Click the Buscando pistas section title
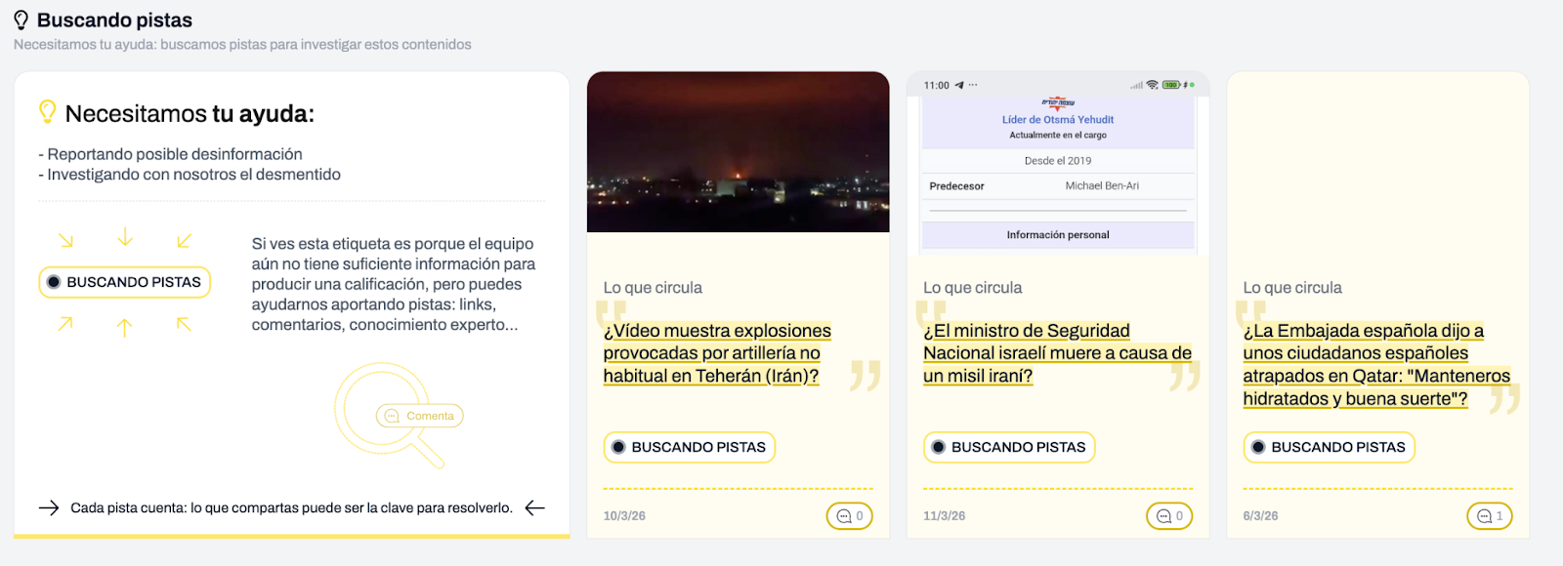This screenshot has width=1563, height=566. pos(114,20)
